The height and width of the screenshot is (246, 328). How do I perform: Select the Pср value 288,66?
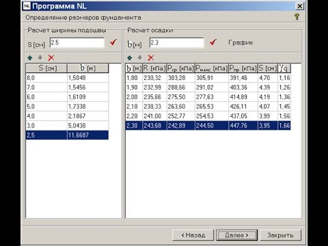(181, 87)
